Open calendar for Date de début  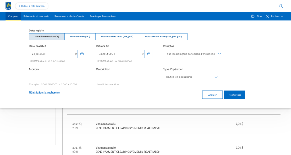tap(82, 54)
